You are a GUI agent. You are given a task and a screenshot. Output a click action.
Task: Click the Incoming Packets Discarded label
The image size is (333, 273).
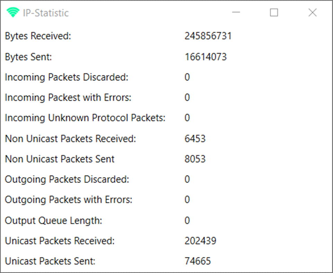tap(67, 77)
